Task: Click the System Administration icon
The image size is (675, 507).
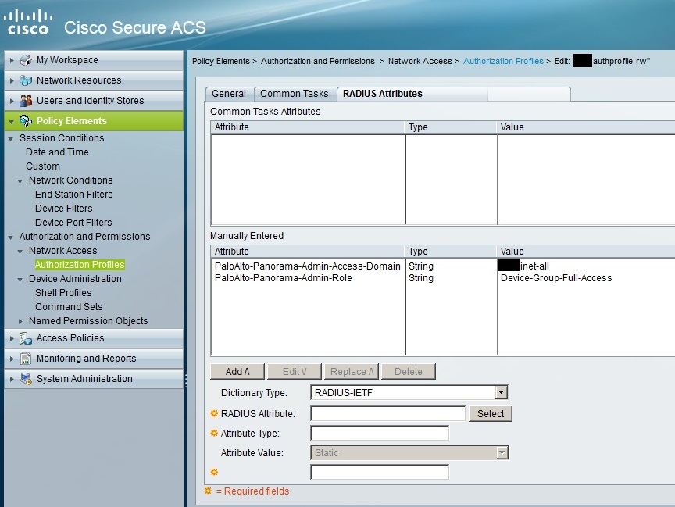Action: pos(26,379)
